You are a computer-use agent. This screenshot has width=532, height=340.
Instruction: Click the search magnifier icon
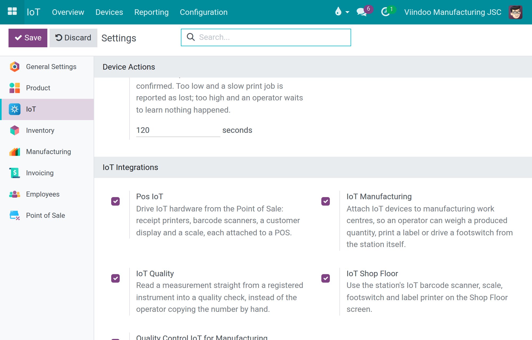point(191,37)
